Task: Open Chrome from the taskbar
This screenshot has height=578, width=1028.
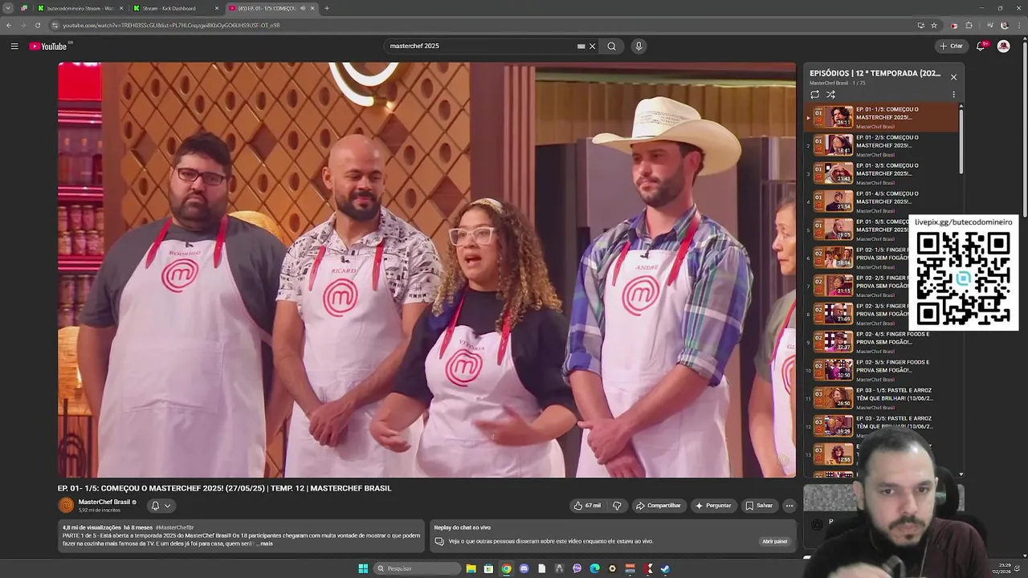Action: click(x=506, y=568)
